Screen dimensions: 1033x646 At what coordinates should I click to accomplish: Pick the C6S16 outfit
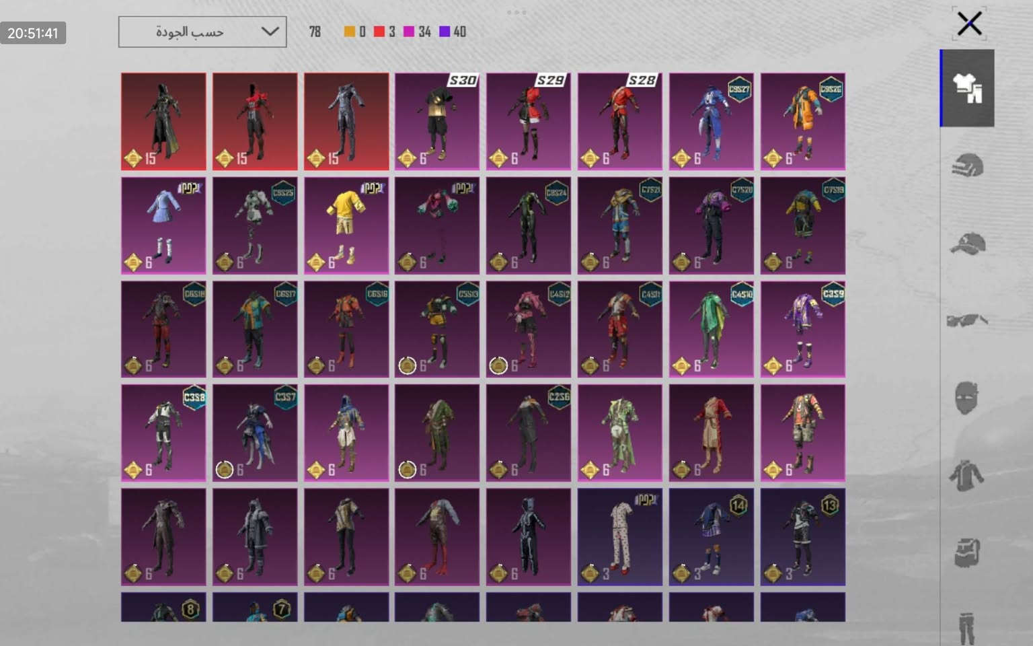pos(346,329)
